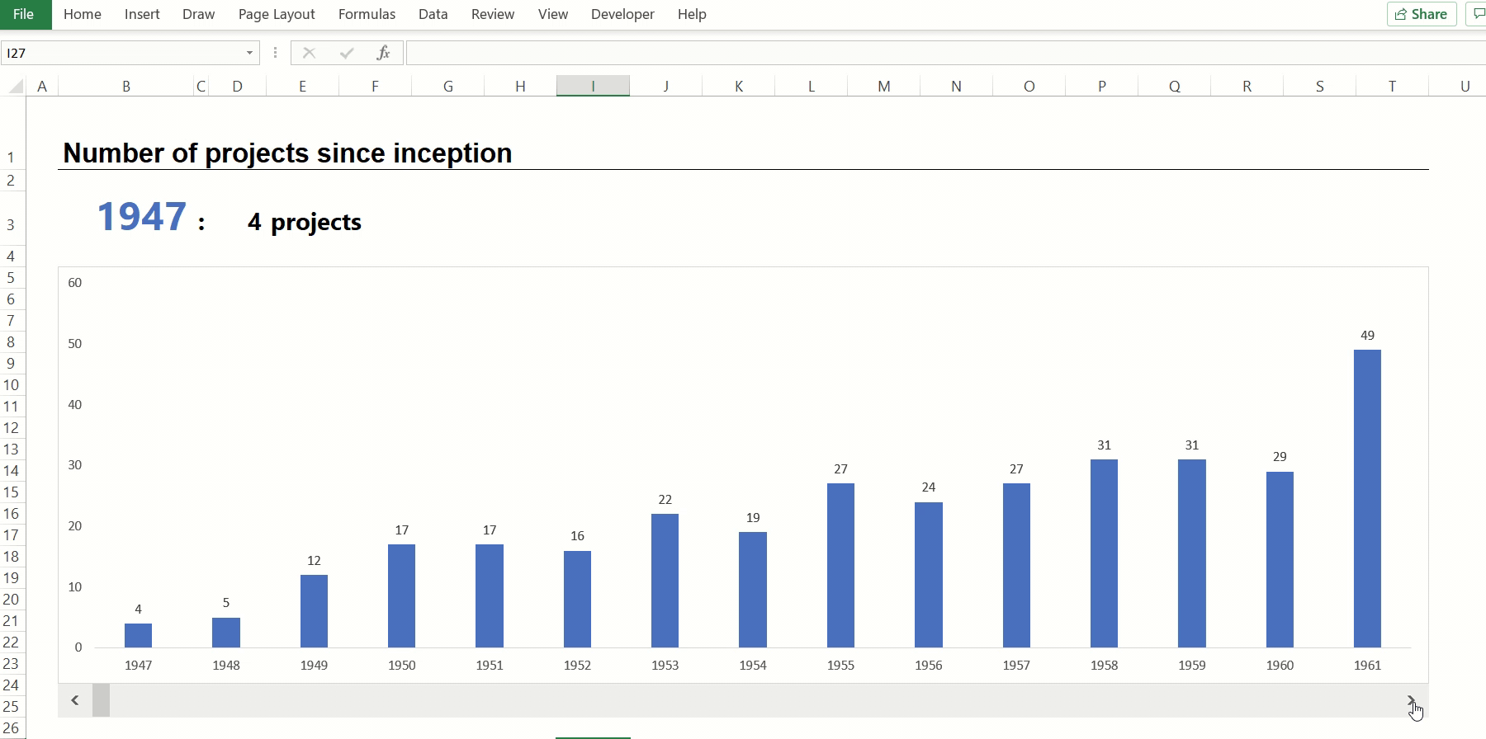
Task: Select column B header
Action: [126, 86]
